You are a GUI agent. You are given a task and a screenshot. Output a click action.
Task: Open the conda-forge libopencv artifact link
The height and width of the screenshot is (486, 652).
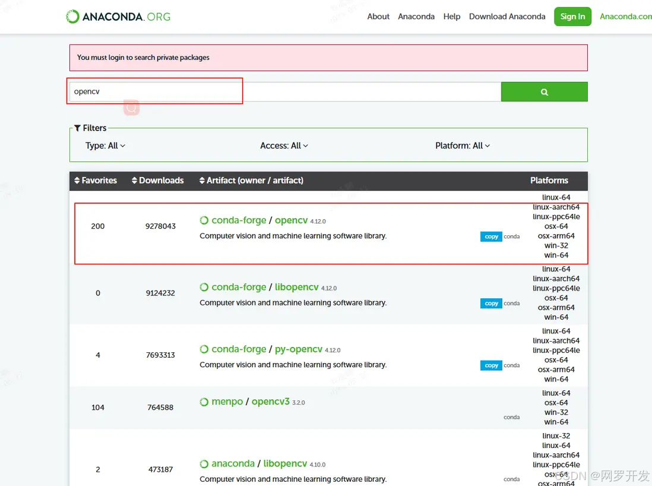point(296,287)
